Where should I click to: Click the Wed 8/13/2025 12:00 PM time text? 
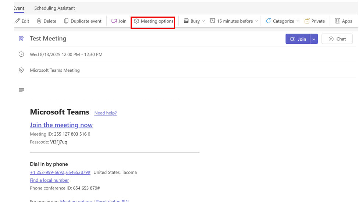click(x=66, y=54)
